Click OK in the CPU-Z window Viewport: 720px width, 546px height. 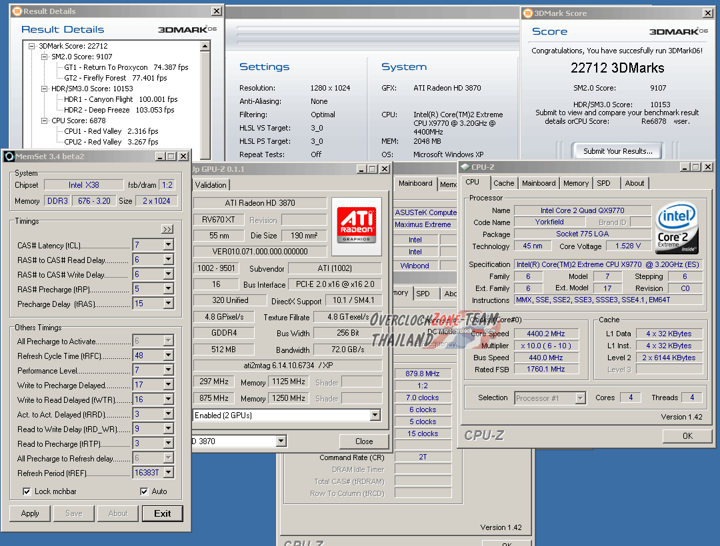click(687, 436)
